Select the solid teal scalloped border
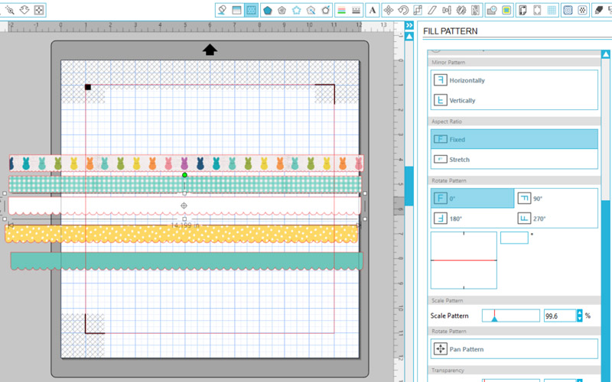 coord(187,261)
